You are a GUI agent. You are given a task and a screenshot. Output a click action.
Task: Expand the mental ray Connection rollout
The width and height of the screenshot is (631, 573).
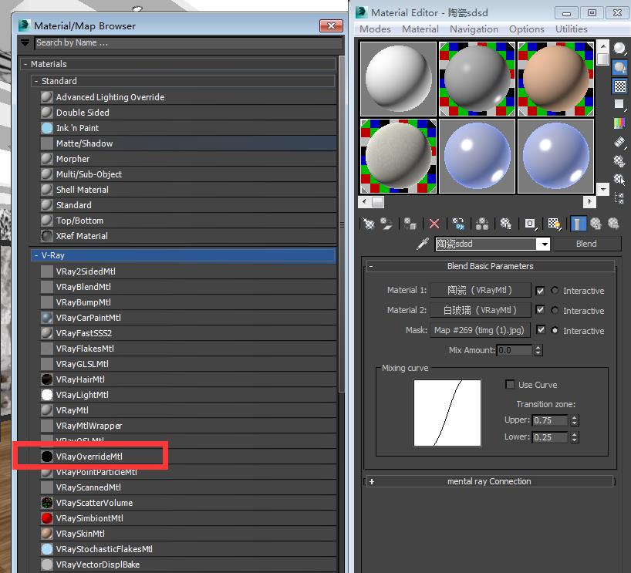pyautogui.click(x=371, y=481)
